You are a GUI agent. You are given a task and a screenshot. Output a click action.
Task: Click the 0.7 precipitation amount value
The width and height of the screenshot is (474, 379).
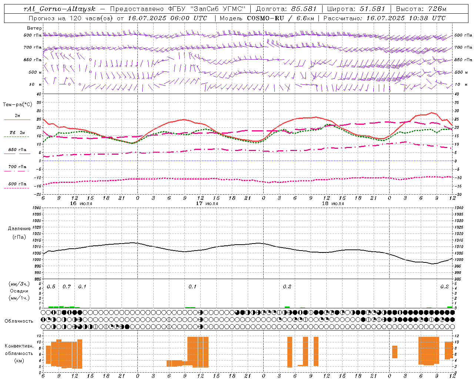pos(66,287)
